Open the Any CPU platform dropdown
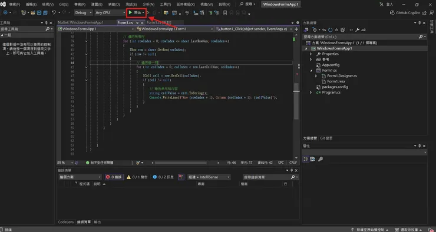Screen dimensions: 436x232 tap(110, 13)
